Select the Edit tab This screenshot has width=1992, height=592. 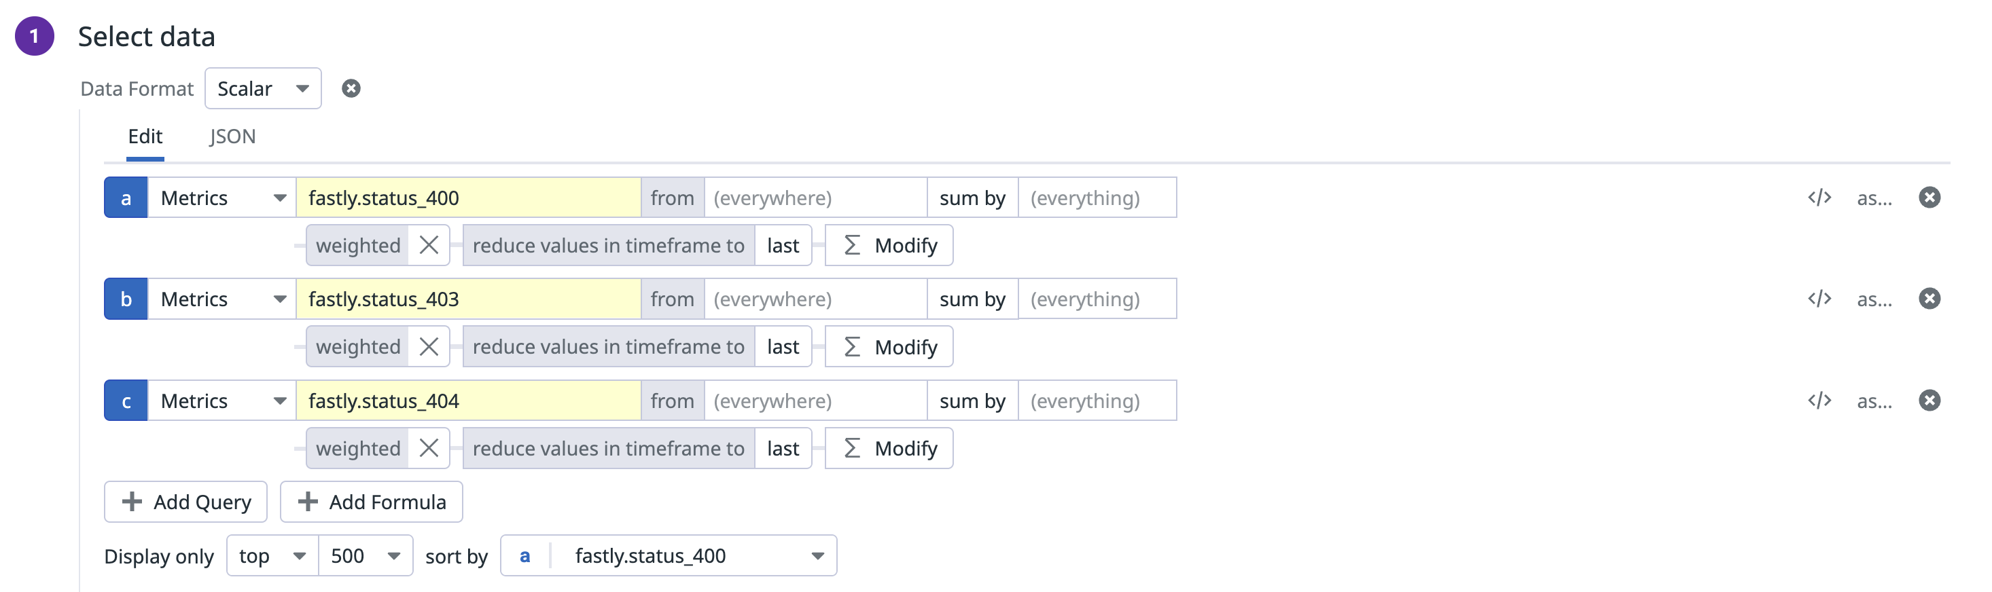[145, 136]
